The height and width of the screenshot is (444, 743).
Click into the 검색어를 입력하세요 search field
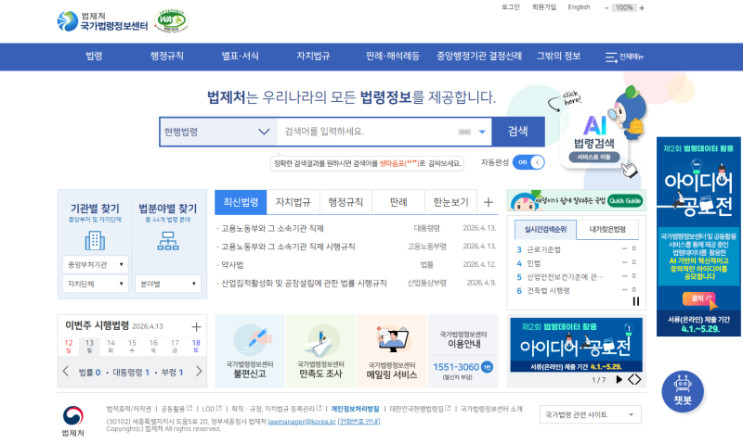(367, 132)
